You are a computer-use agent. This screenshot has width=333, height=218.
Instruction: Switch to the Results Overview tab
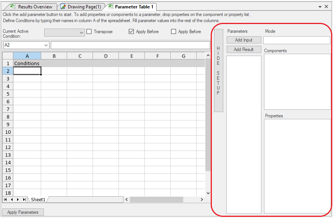point(32,7)
